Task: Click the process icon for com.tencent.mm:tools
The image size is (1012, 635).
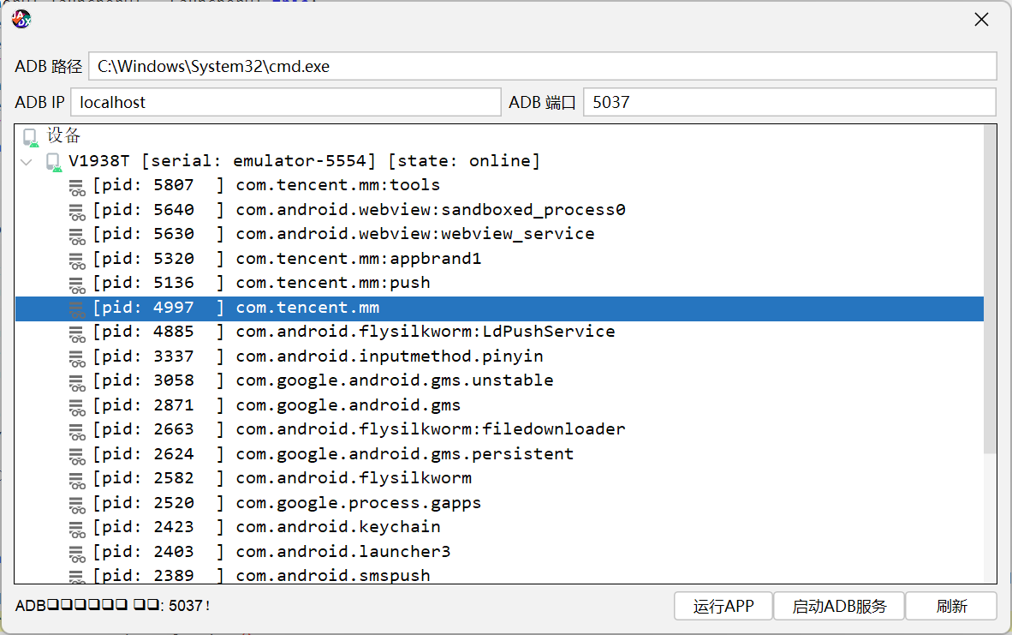Action: click(x=77, y=187)
